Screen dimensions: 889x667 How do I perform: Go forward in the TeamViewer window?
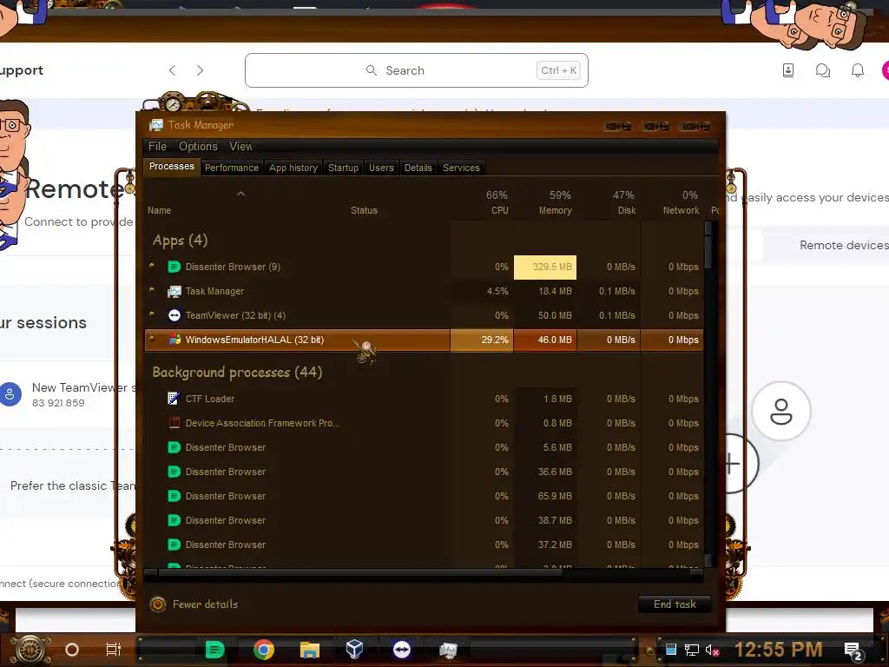pos(201,70)
